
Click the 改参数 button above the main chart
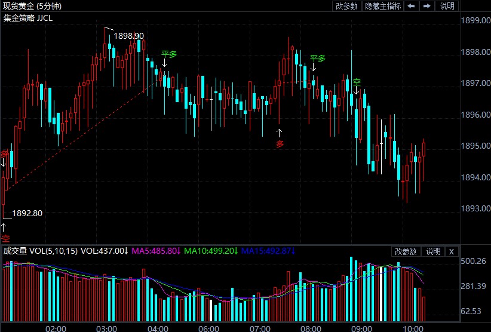346,6
